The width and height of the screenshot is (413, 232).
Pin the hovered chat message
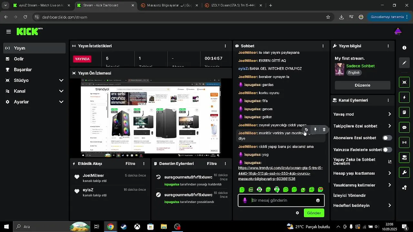pyautogui.click(x=315, y=130)
